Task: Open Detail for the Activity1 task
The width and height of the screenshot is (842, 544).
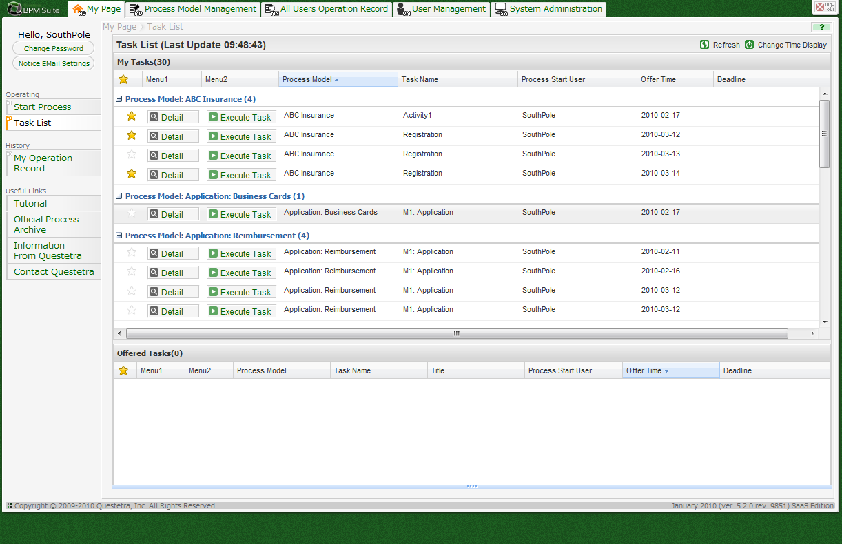Action: click(x=173, y=117)
